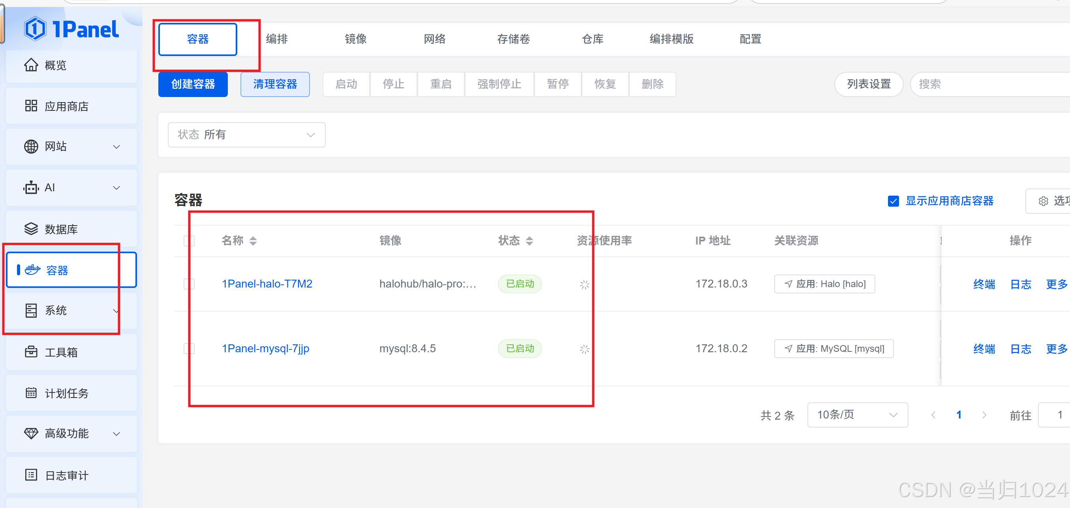Open 更多 menu for 1Panel-mysql-7jjp
The width and height of the screenshot is (1070, 508).
click(x=1057, y=349)
